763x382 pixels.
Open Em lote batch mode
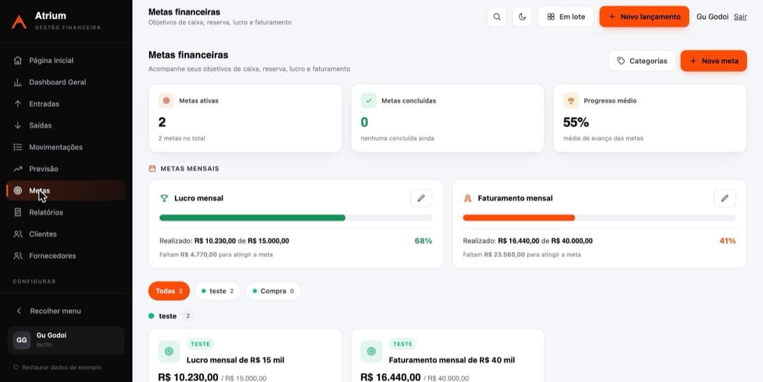[x=566, y=17]
